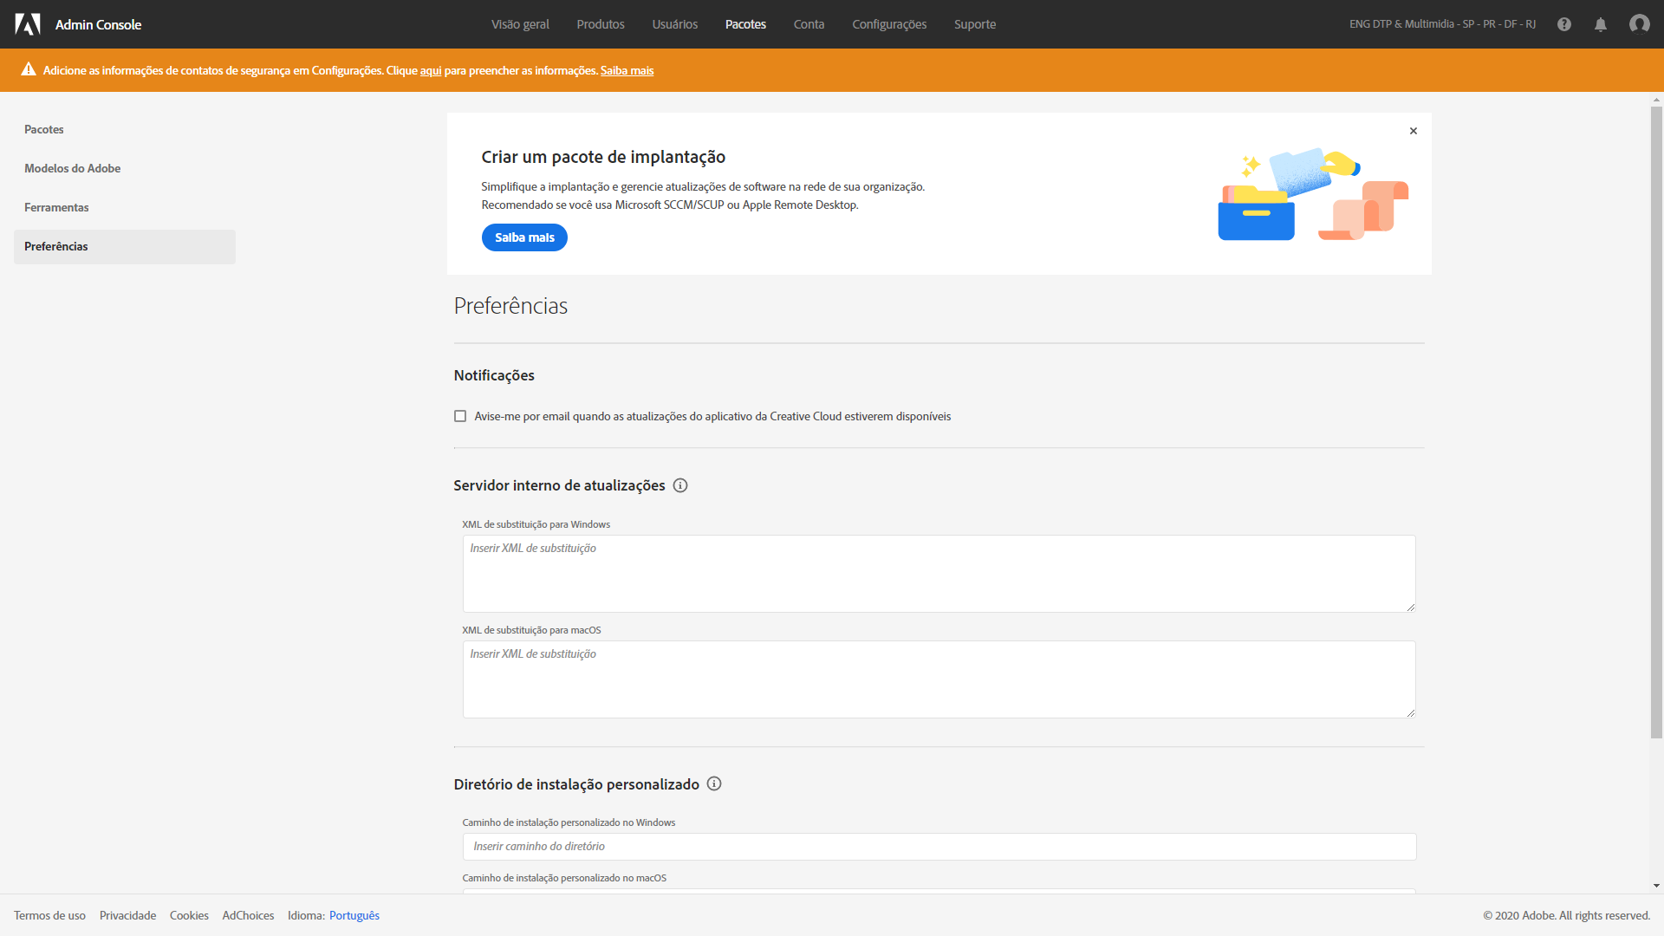Open Cookies footer link

tap(189, 915)
